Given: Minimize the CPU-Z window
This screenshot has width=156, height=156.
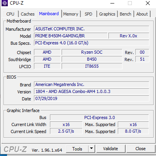Looking at the screenshot, I should [x=112, y=3].
